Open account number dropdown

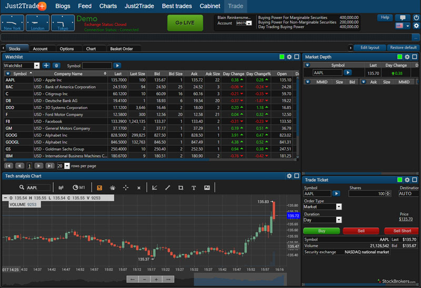249,23
